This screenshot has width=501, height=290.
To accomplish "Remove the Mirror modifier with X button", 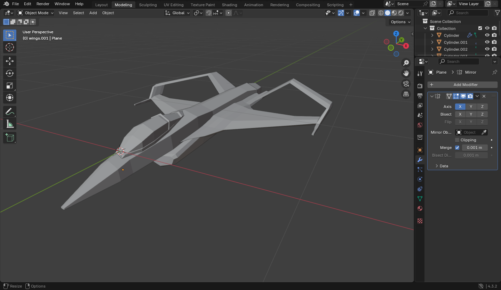I will (484, 96).
